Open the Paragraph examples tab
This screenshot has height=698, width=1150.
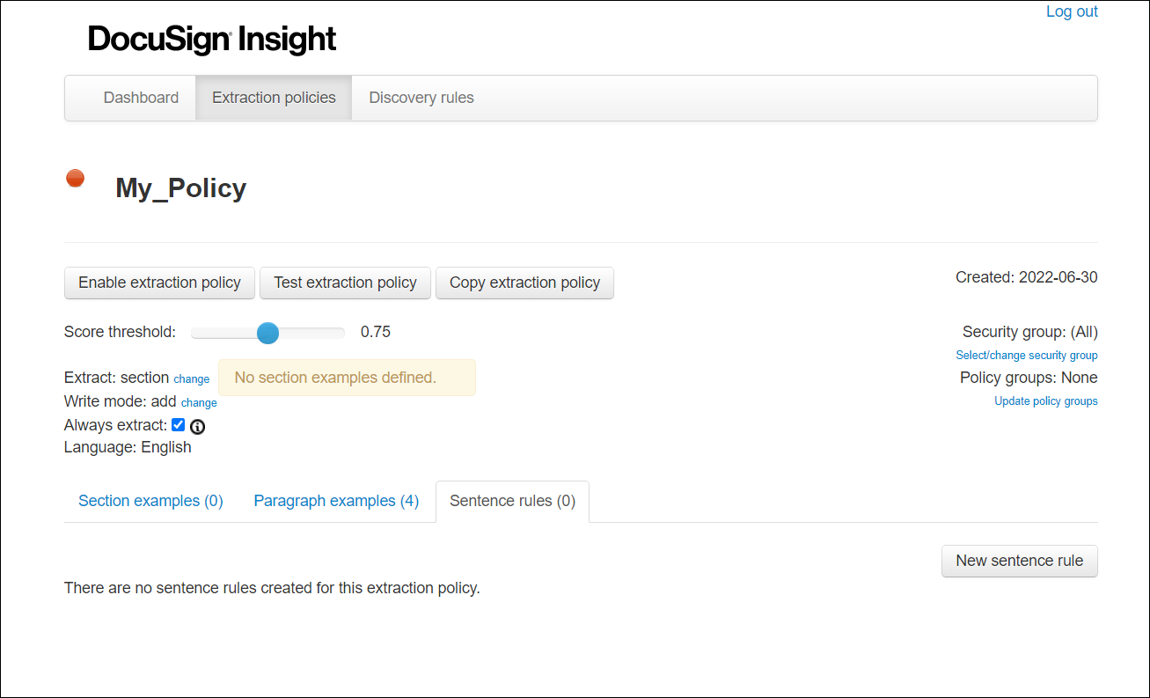point(335,500)
